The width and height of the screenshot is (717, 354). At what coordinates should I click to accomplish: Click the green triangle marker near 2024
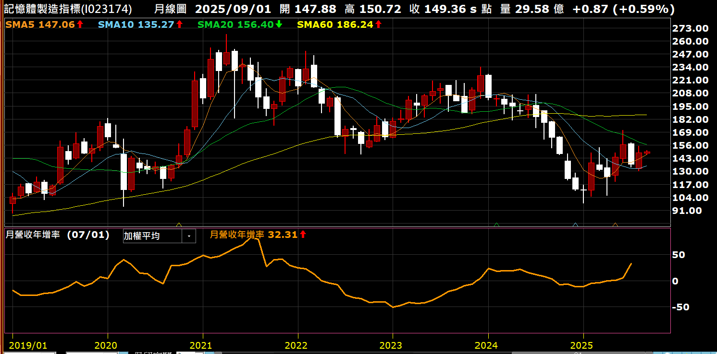(x=496, y=224)
